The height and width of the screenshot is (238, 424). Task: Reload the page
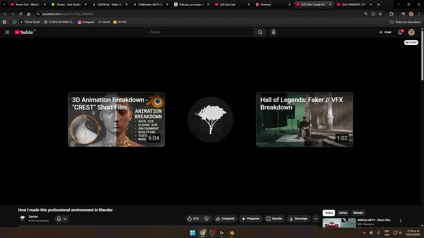point(21,14)
